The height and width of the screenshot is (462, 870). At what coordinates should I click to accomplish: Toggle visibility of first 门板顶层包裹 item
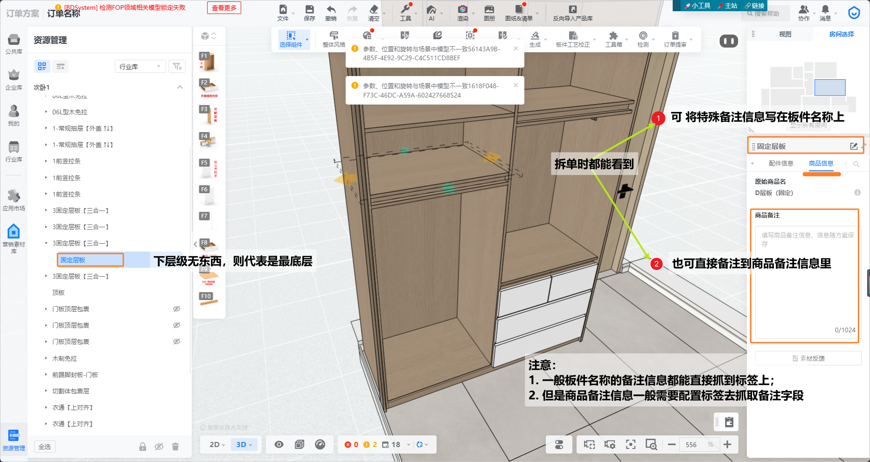point(177,309)
